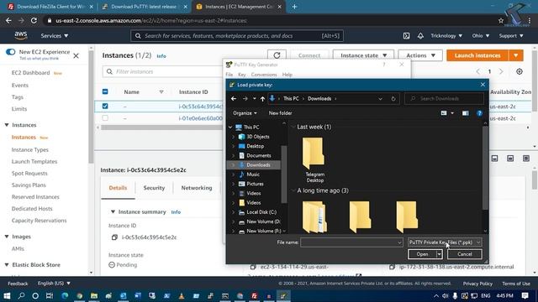Change view layout icon in file dialog

(444, 113)
